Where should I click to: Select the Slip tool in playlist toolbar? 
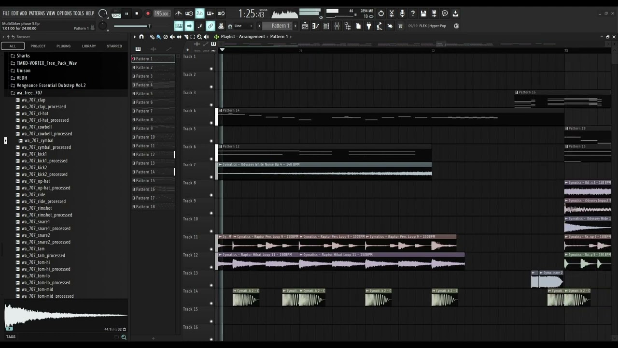(x=179, y=37)
